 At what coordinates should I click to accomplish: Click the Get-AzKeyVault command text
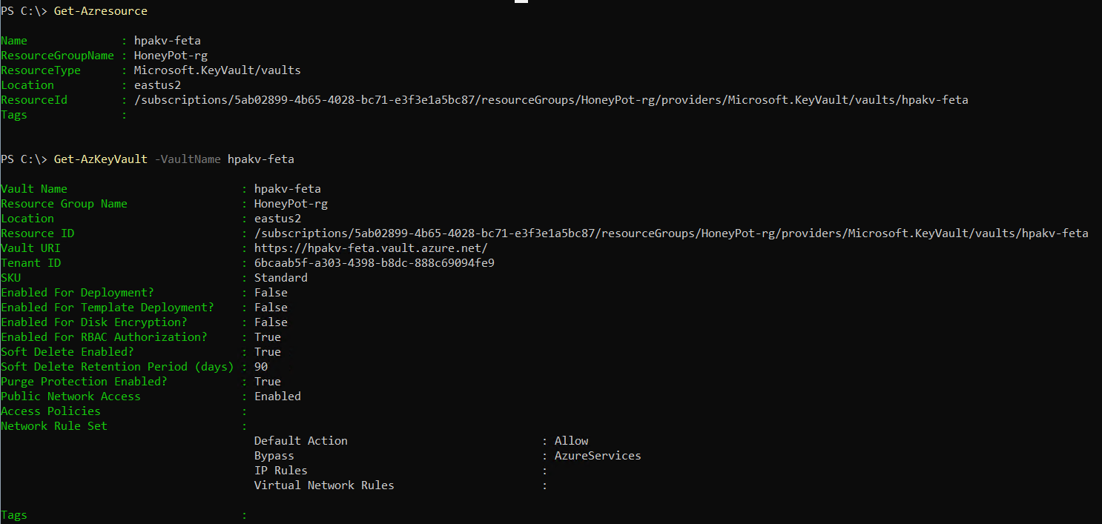pyautogui.click(x=100, y=159)
